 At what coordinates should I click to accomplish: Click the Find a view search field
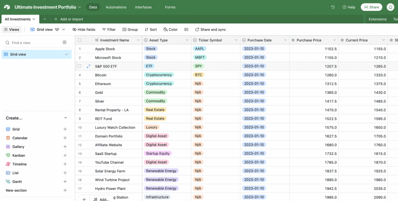[x=34, y=43]
